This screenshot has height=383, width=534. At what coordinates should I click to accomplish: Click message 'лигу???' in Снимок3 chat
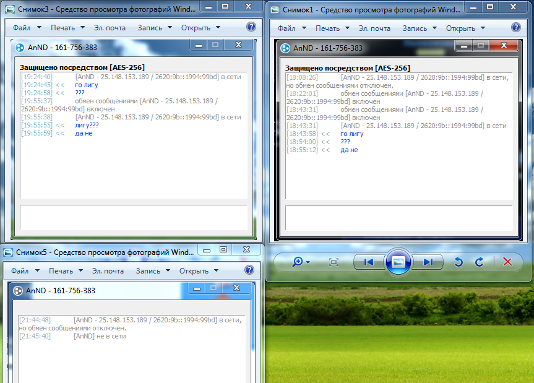(x=87, y=125)
